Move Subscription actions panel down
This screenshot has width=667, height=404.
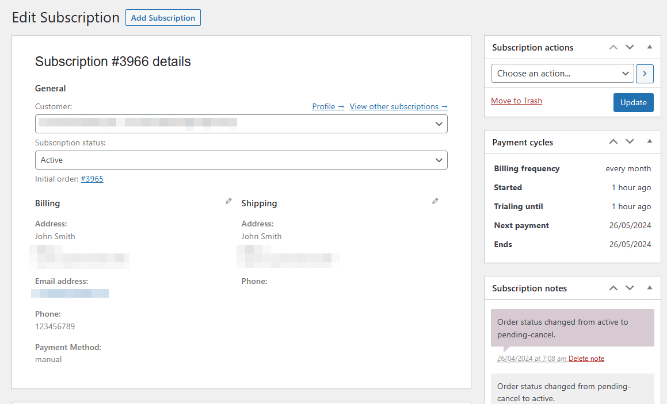pos(630,47)
